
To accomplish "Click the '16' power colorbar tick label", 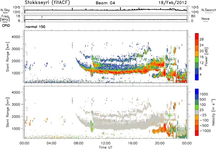I will click(201, 57).
